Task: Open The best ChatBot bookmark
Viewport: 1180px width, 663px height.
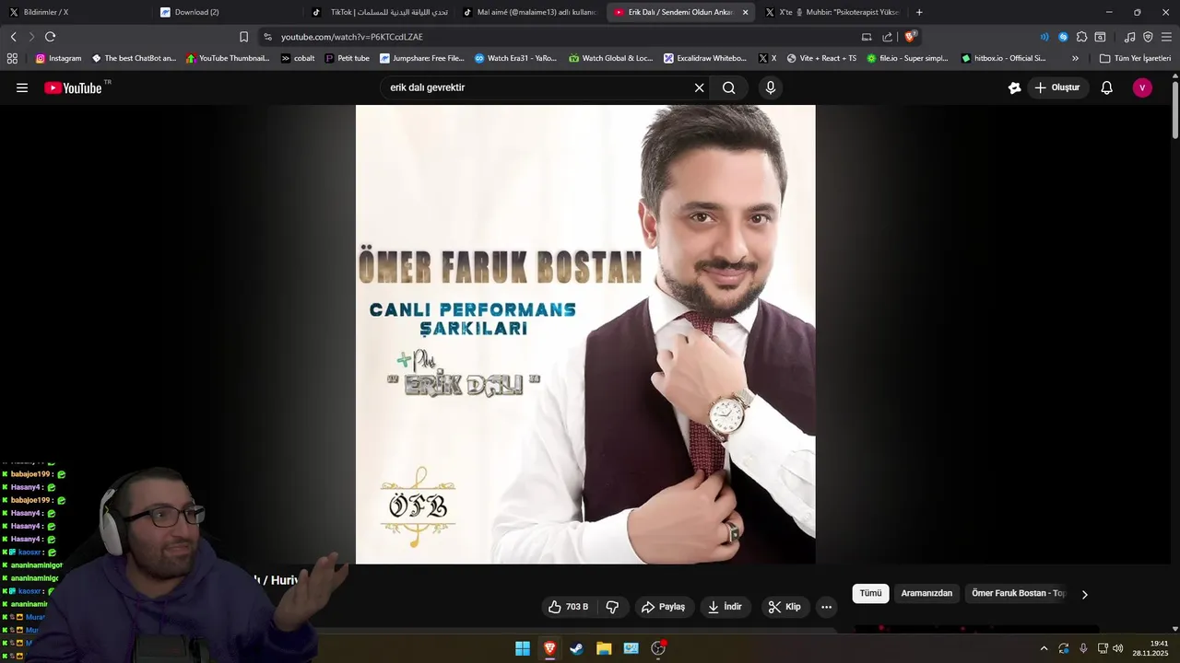Action: point(134,58)
